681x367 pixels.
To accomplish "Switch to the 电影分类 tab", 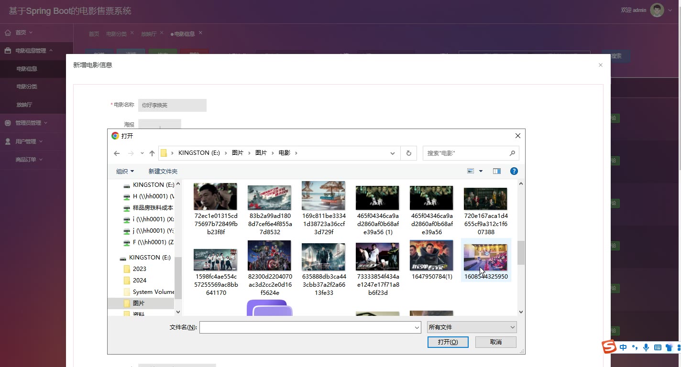I will click(x=116, y=34).
